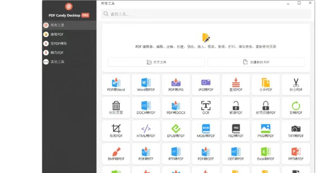This screenshot has height=173, width=335.
Task: Open the crop PDF tool
Action: 116,131
